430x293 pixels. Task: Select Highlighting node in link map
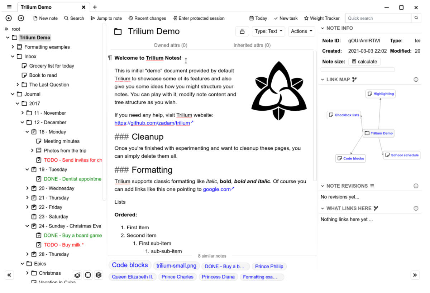click(381, 94)
